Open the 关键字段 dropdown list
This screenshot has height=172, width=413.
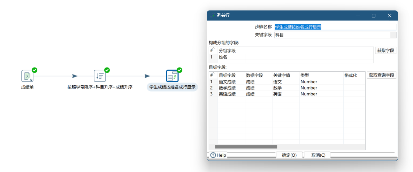tap(393, 35)
